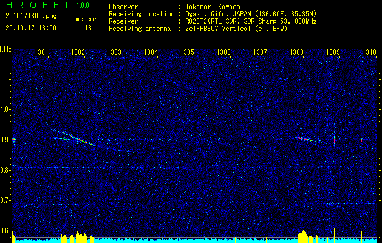Click the 1308 time marker

point(297,52)
